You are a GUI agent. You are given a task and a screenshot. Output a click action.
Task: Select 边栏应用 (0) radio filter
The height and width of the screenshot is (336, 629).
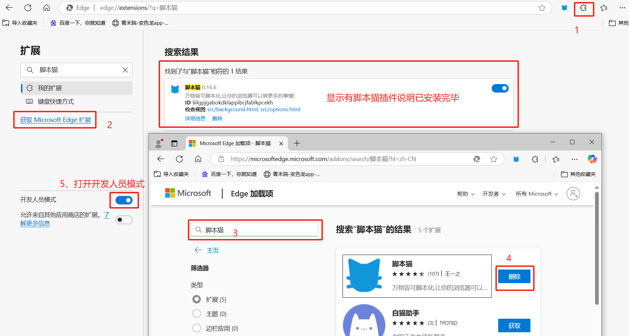[x=197, y=328]
